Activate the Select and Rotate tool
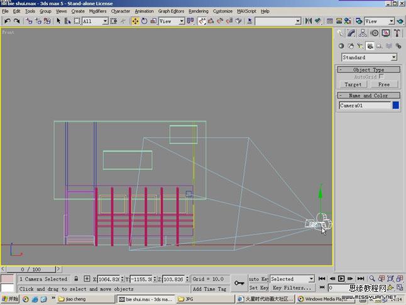Image resolution: width=406 pixels, height=305 pixels. pos(144,21)
